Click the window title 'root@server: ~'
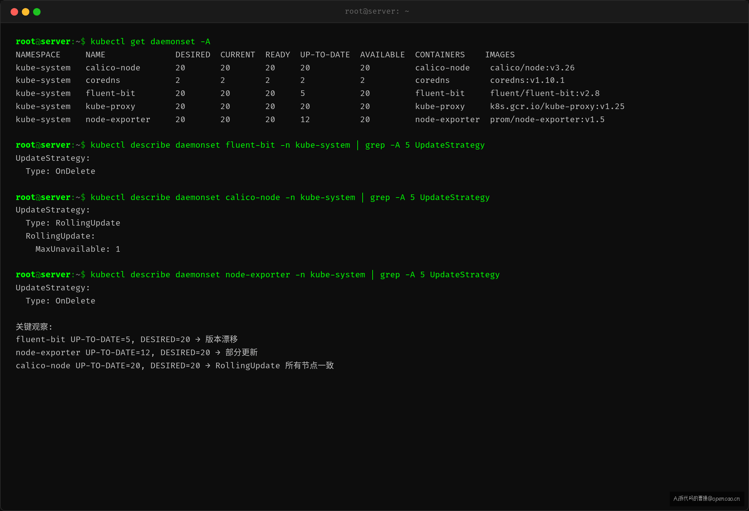Image resolution: width=749 pixels, height=511 pixels. pyautogui.click(x=377, y=12)
